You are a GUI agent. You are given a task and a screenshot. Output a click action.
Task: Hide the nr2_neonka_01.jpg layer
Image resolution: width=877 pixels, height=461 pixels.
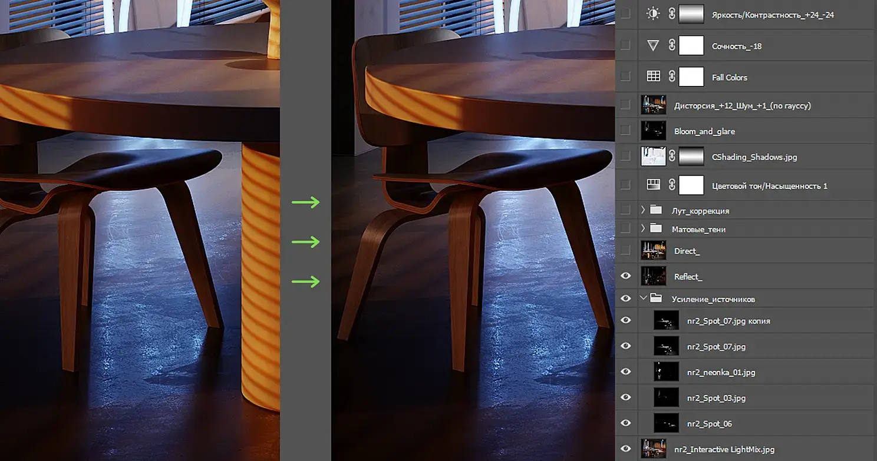[626, 372]
